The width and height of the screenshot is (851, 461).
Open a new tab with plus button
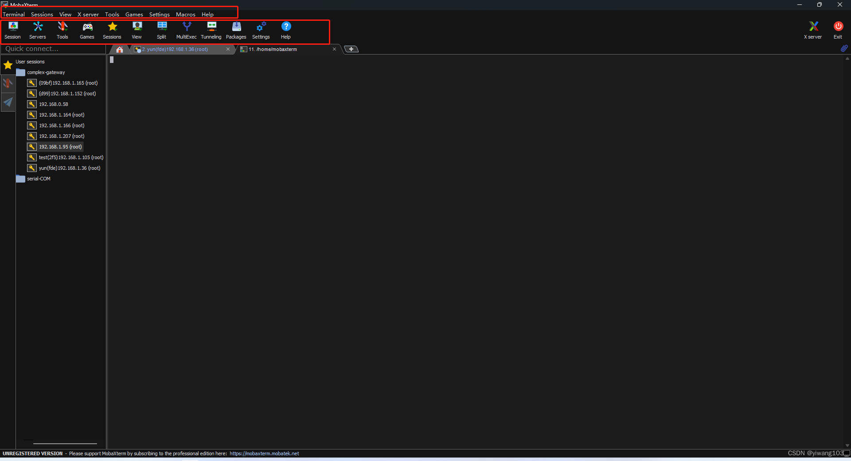tap(351, 49)
